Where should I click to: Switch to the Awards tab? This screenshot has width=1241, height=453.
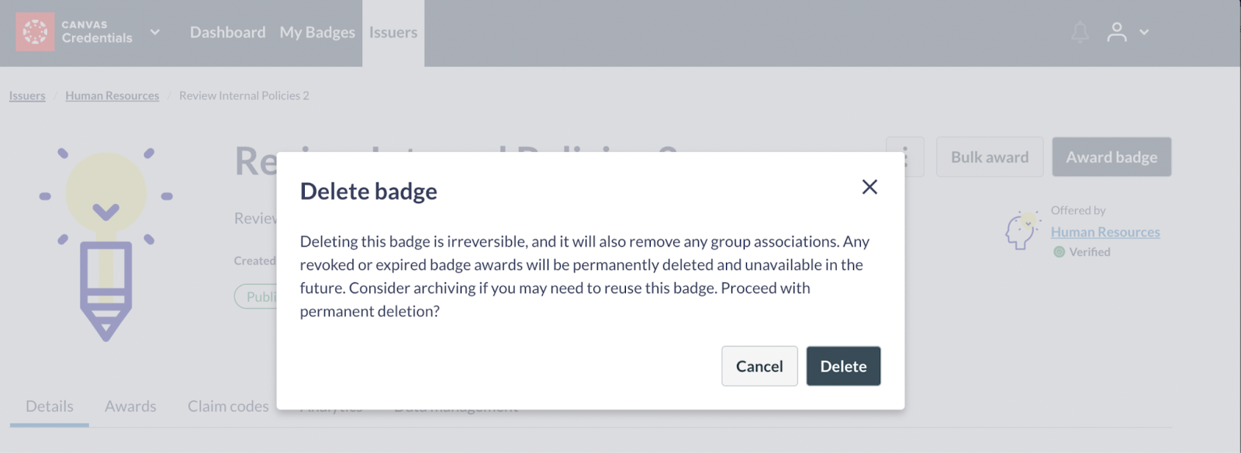pyautogui.click(x=130, y=406)
